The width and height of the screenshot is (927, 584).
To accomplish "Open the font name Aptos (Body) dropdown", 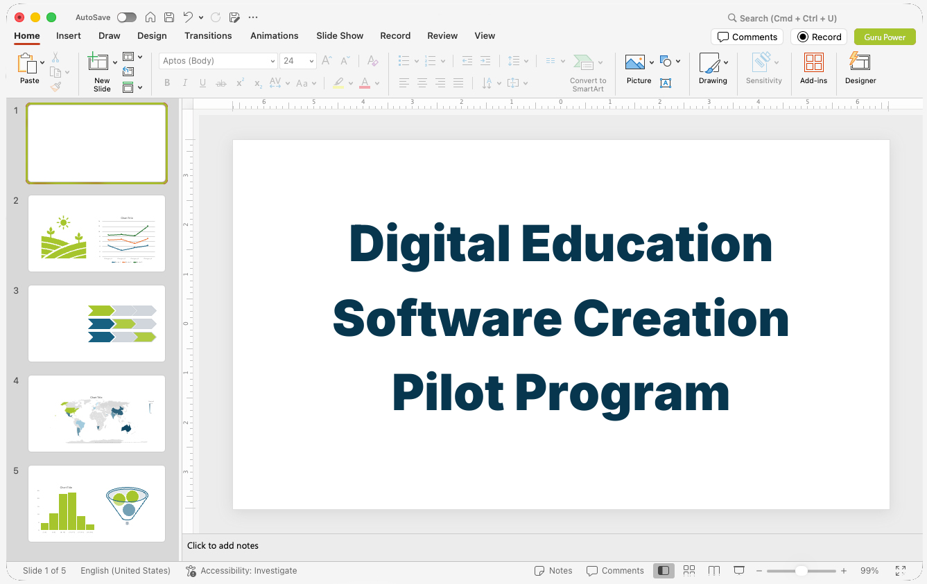I will point(272,61).
